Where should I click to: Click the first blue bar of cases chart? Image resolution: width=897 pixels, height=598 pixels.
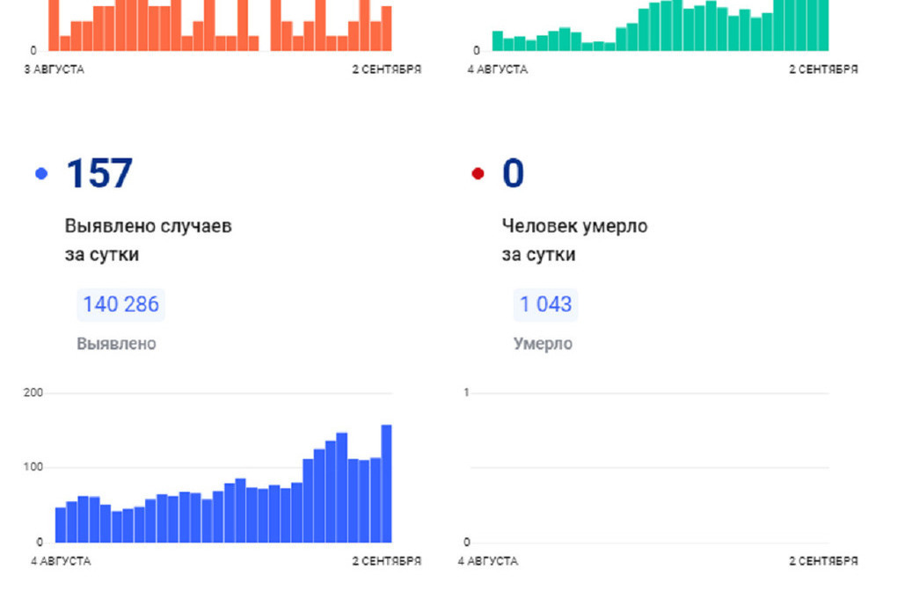click(x=61, y=525)
